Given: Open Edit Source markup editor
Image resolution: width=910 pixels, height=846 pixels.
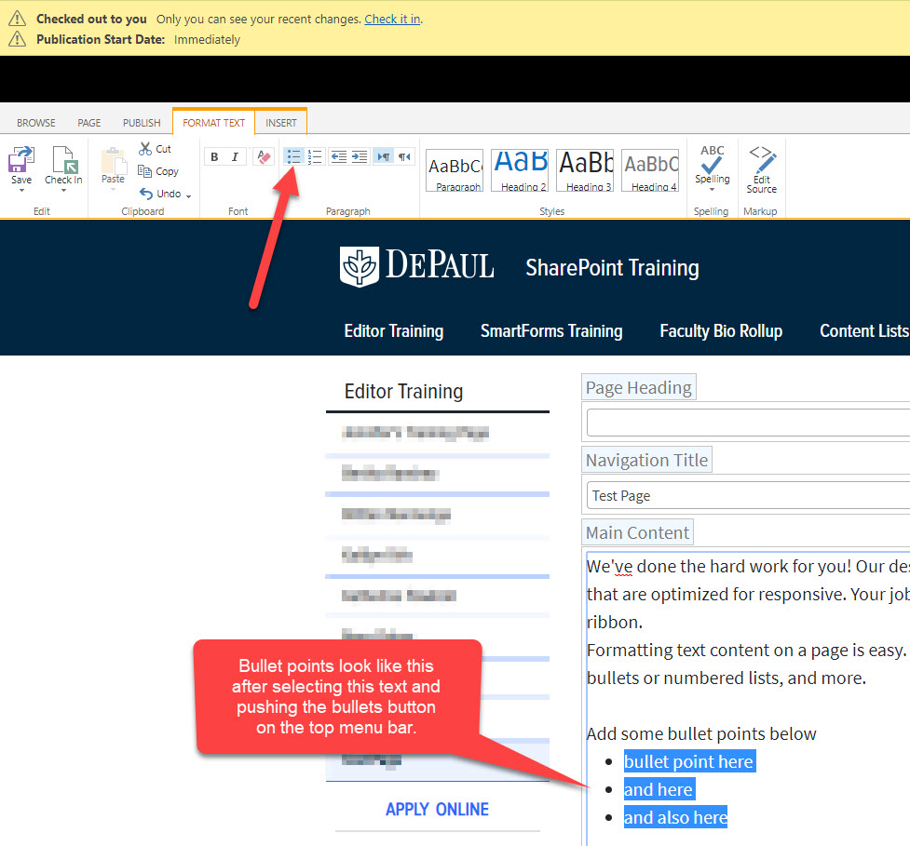Looking at the screenshot, I should (761, 168).
